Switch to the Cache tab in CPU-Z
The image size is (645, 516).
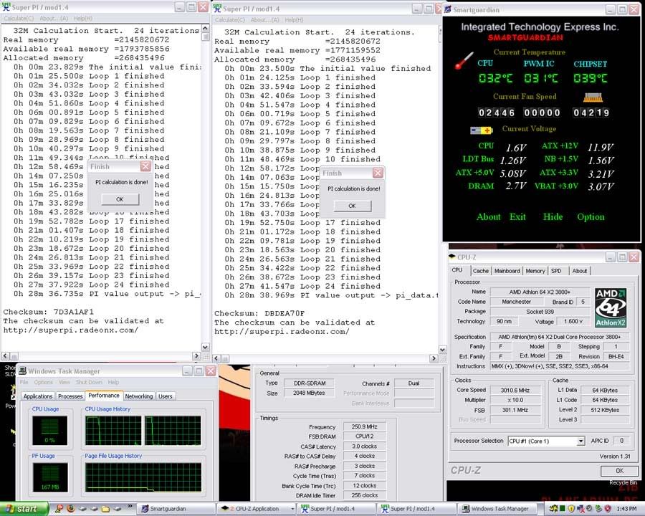point(480,271)
